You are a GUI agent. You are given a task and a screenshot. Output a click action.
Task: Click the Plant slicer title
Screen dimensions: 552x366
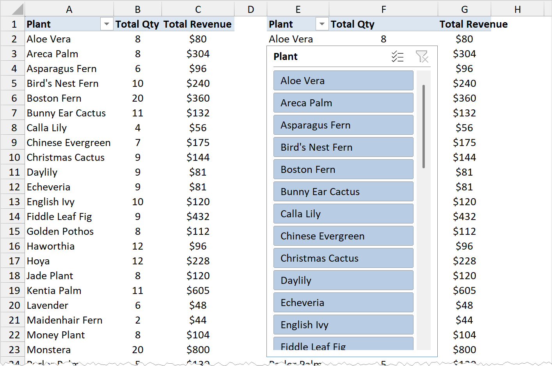286,57
